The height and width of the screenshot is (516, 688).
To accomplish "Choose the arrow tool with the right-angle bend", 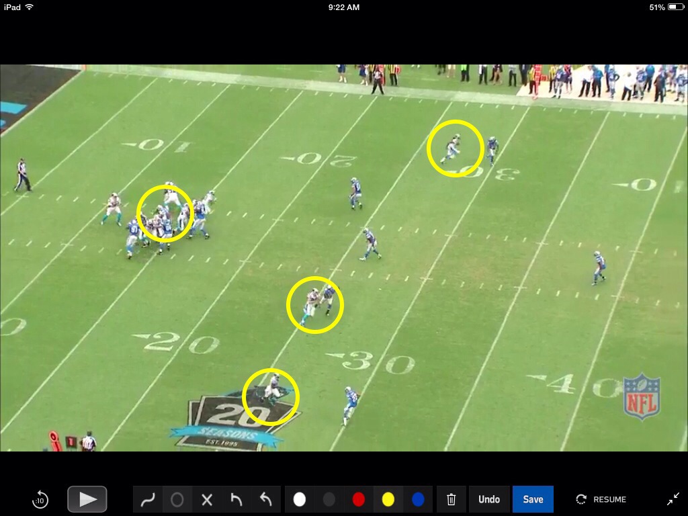I will click(236, 499).
